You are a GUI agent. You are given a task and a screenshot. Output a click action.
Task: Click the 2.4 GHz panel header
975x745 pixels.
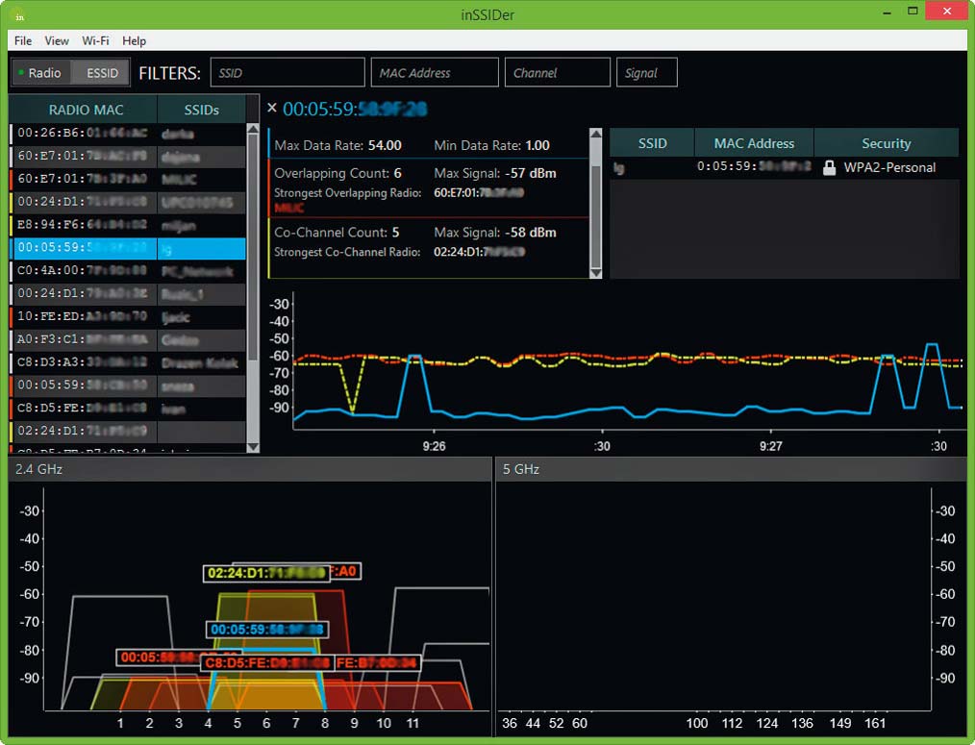[249, 469]
